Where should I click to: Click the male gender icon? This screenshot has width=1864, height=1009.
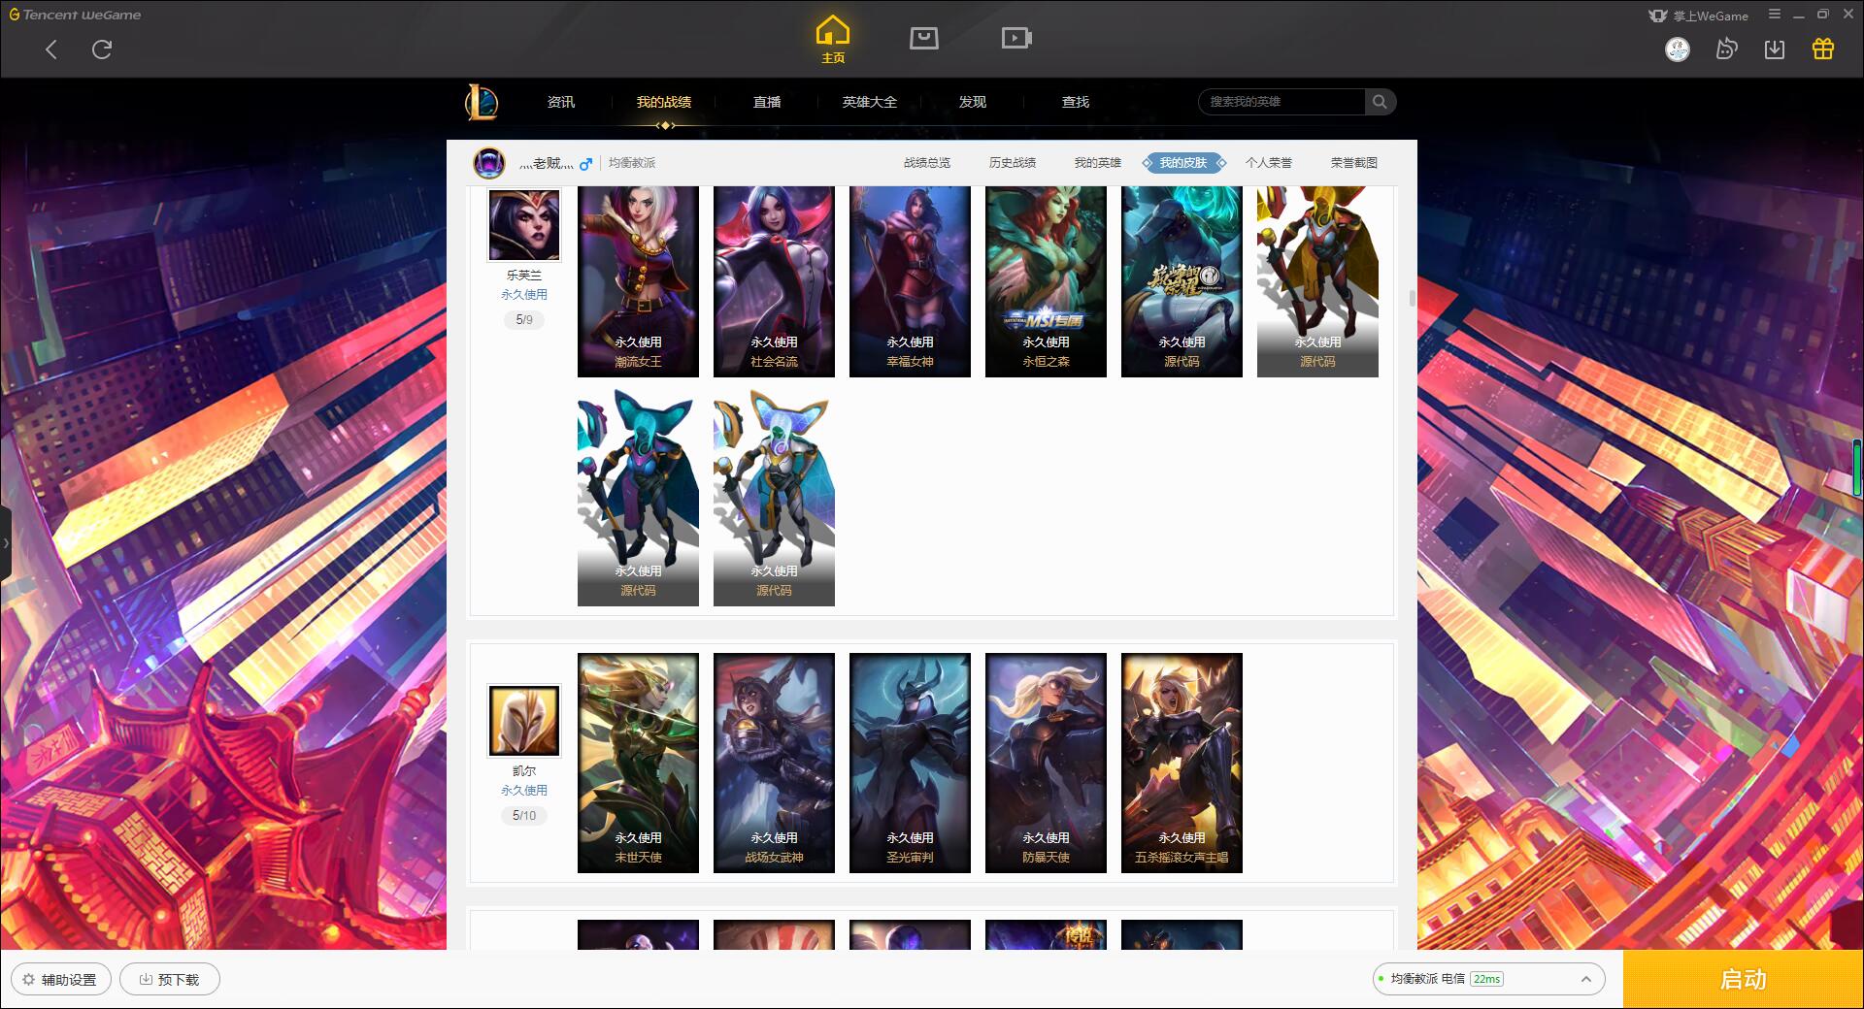coord(585,163)
